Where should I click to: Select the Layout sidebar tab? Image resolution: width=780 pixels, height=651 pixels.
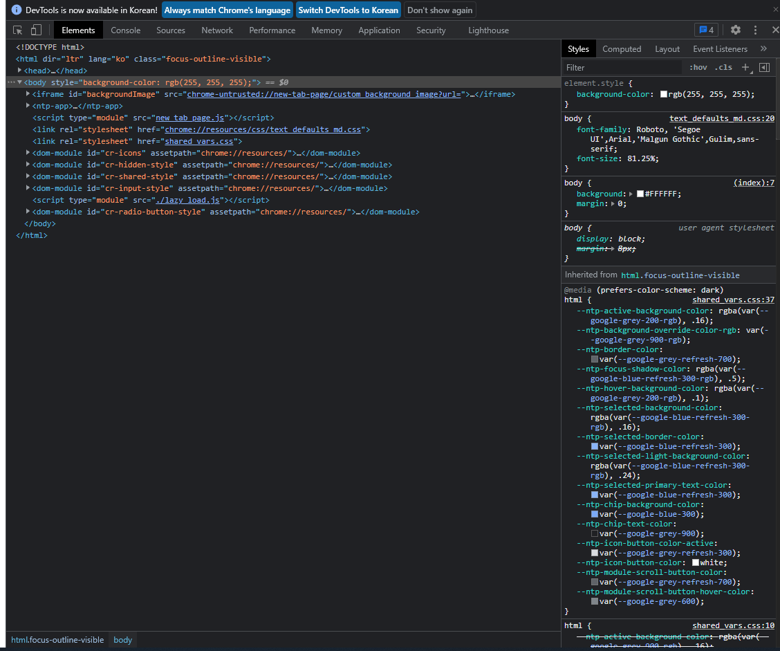[667, 49]
